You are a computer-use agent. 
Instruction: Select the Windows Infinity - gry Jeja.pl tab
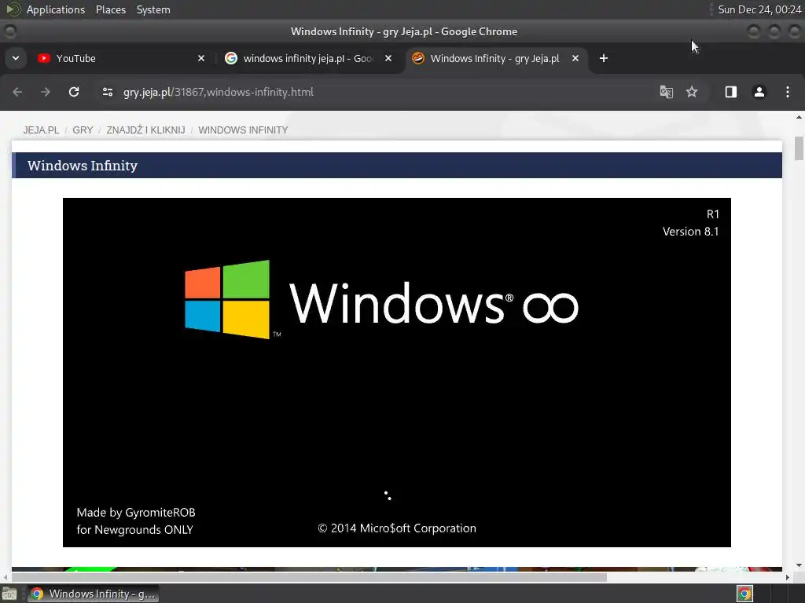click(496, 58)
